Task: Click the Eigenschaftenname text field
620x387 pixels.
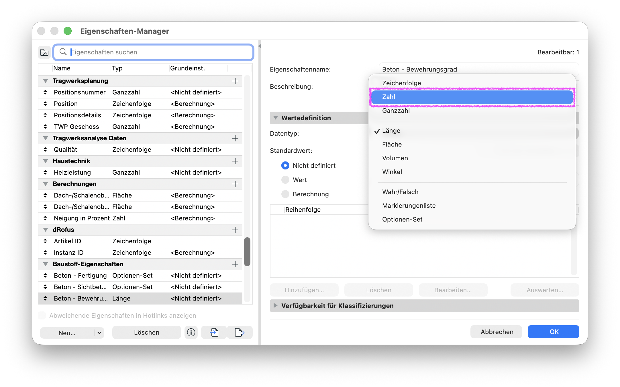Action: point(478,69)
